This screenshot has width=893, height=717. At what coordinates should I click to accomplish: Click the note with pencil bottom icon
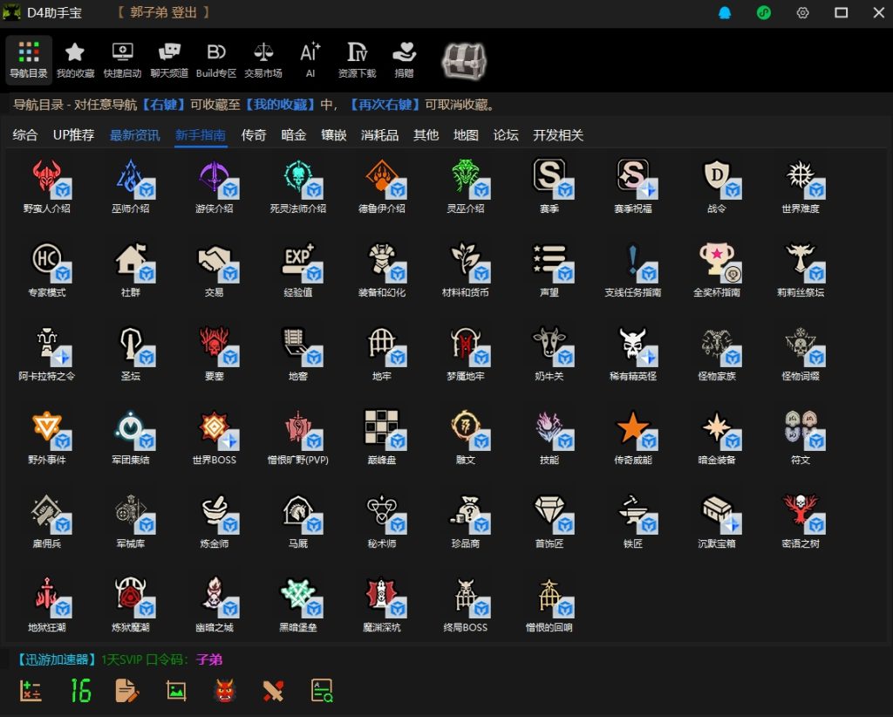[x=127, y=691]
